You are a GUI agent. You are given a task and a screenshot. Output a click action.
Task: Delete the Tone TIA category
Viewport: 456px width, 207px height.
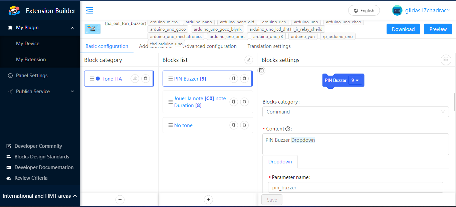click(146, 79)
